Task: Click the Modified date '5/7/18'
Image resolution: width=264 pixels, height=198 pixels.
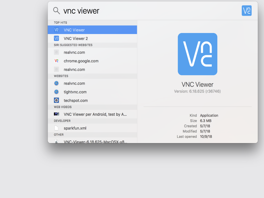Action: (x=205, y=131)
